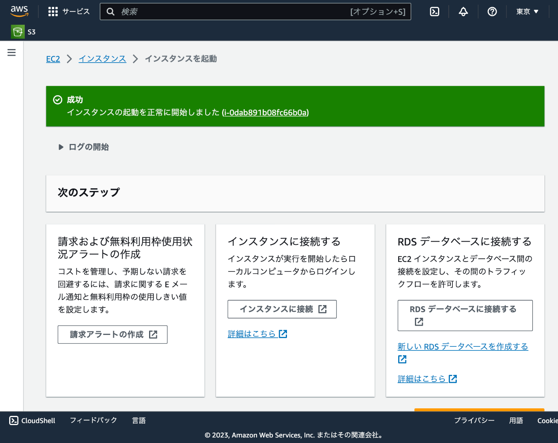Click the インスタンスを起動 breadcrumb text
The image size is (558, 443).
coord(181,59)
